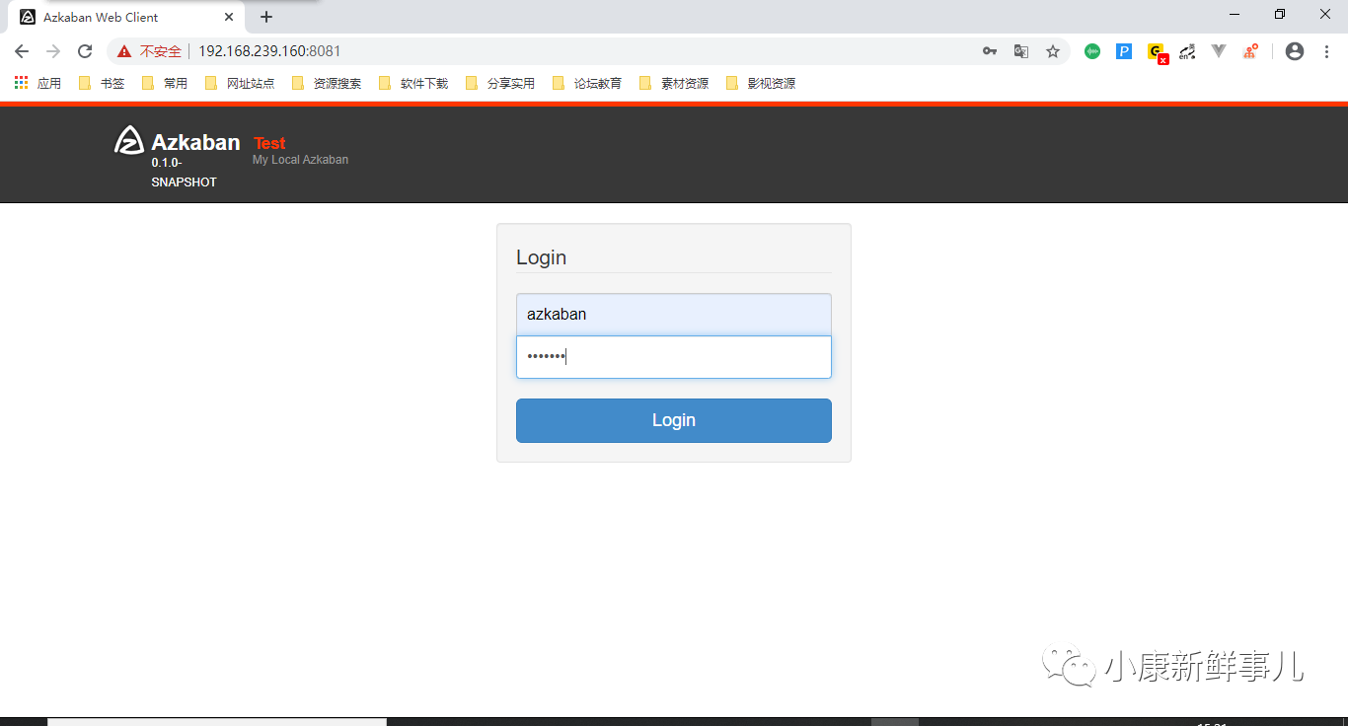Open the 软件下载 bookmark folder
This screenshot has width=1348, height=726.
click(413, 84)
